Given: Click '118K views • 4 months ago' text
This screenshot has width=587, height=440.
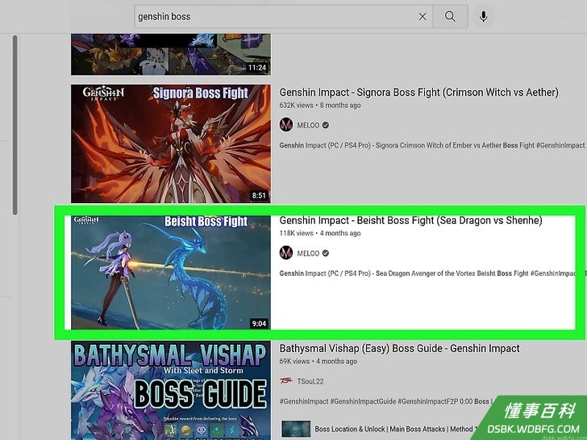Looking at the screenshot, I should click(x=320, y=233).
